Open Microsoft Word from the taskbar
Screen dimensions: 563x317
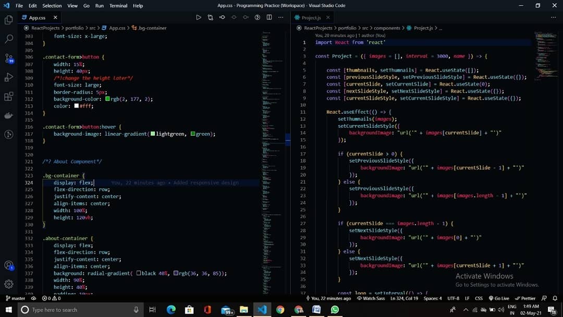(x=316, y=310)
